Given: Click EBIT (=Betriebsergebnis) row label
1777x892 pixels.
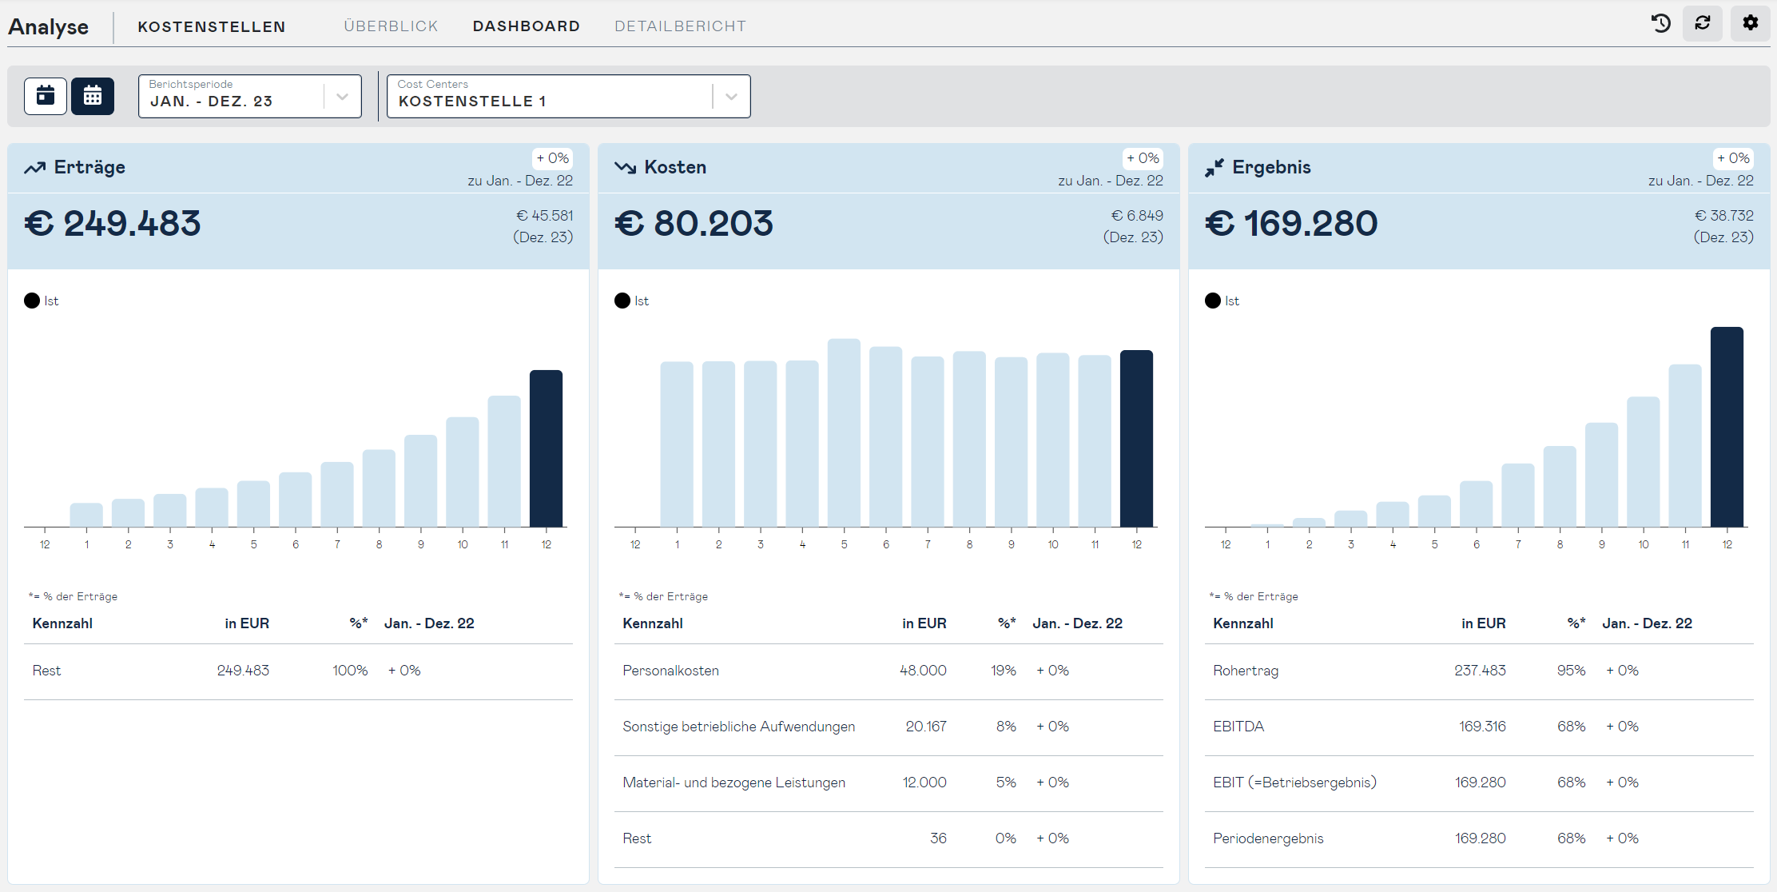Looking at the screenshot, I should 1294,782.
